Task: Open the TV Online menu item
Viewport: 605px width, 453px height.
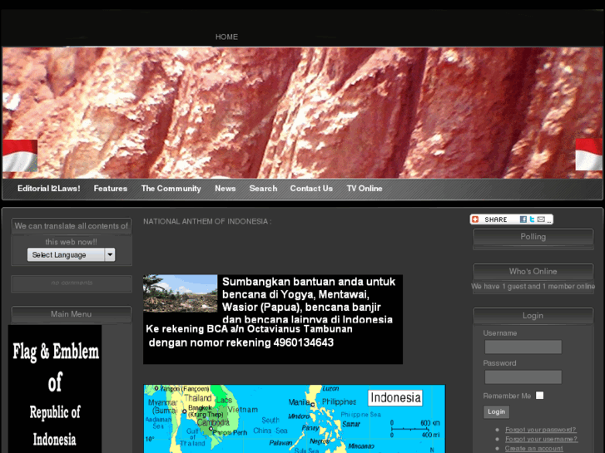Action: pos(364,189)
